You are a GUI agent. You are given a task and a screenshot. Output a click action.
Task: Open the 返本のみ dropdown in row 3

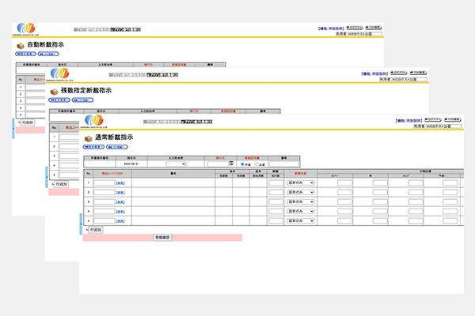pyautogui.click(x=301, y=201)
